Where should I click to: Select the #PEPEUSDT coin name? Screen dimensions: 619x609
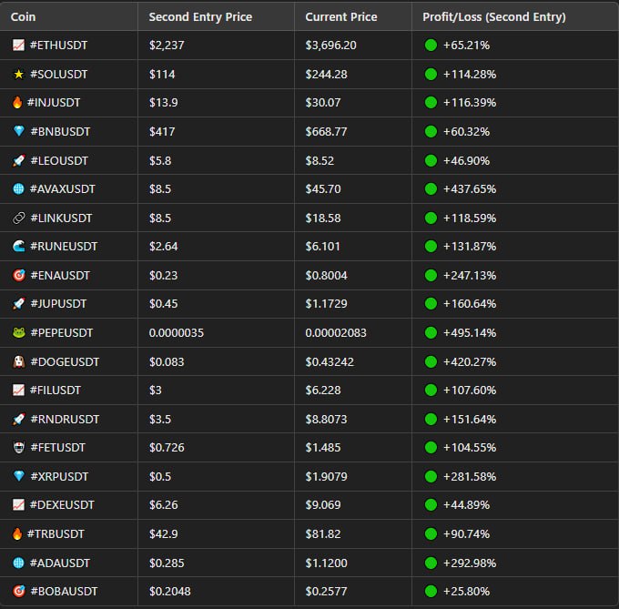62,333
